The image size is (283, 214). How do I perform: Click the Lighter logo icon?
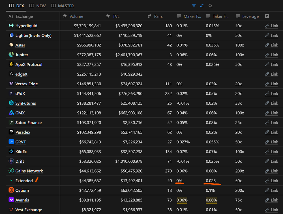(x=11, y=35)
